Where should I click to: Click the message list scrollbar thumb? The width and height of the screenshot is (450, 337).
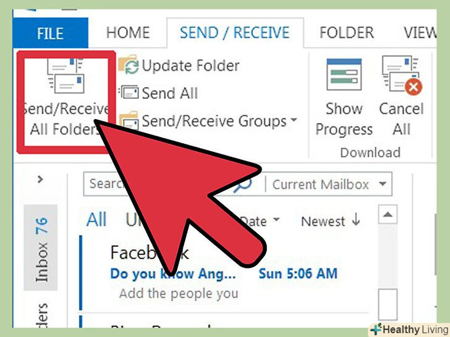pos(388,304)
